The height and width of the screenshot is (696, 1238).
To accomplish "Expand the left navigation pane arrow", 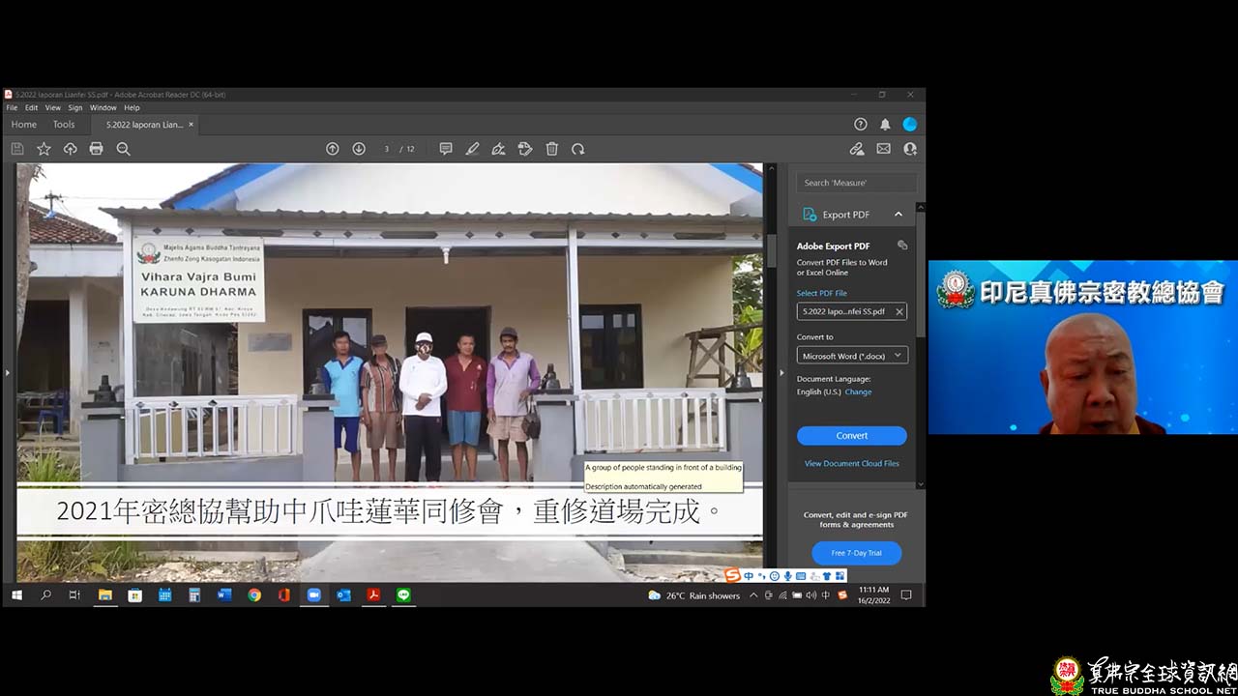I will click(x=8, y=372).
